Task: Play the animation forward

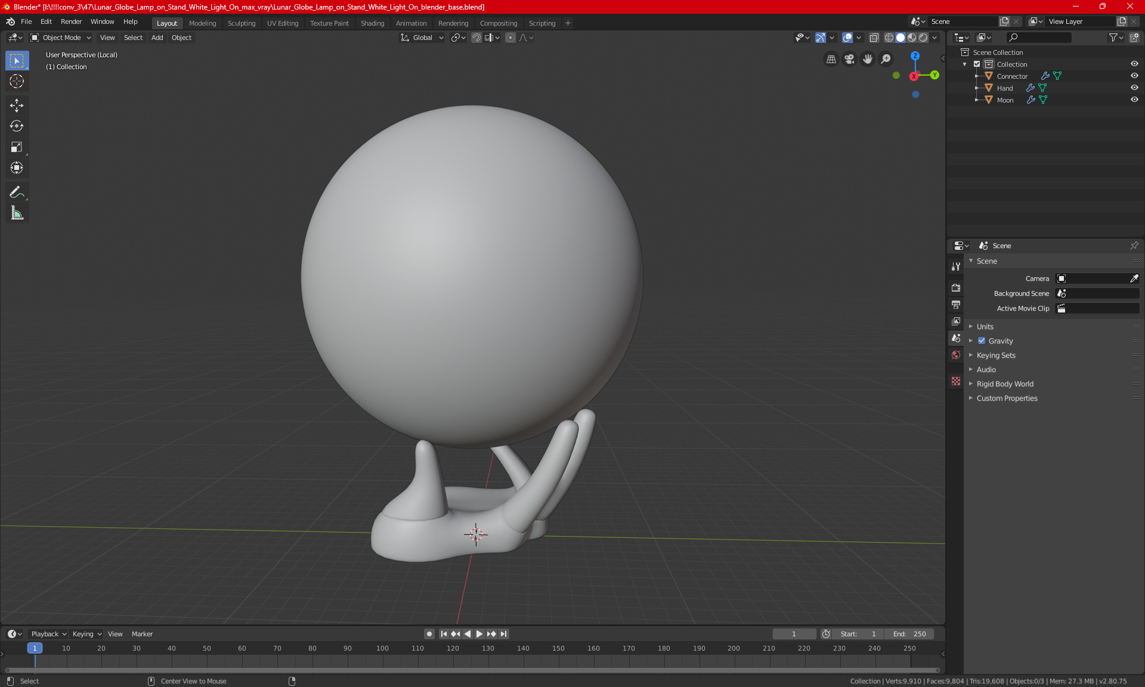Action: 479,634
